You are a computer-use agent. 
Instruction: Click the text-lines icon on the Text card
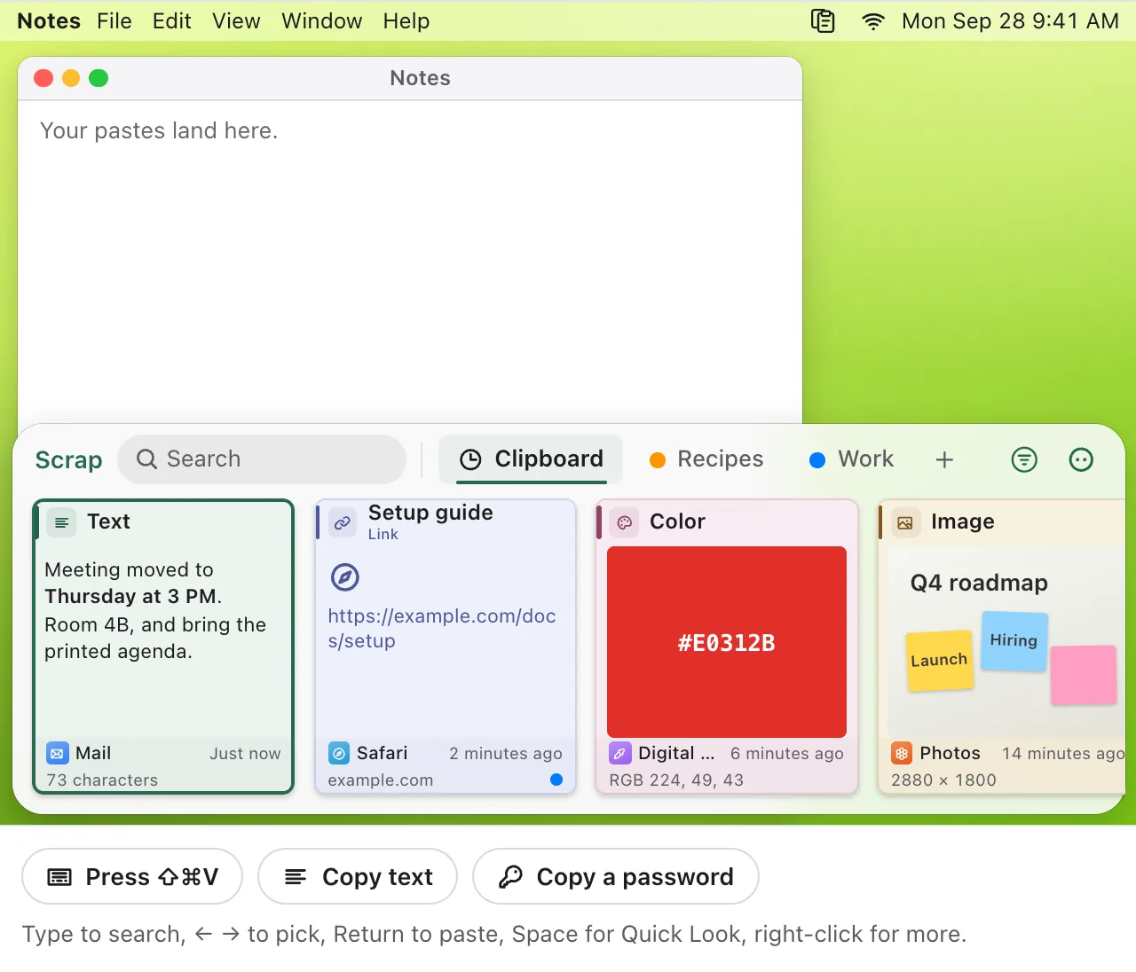point(62,522)
